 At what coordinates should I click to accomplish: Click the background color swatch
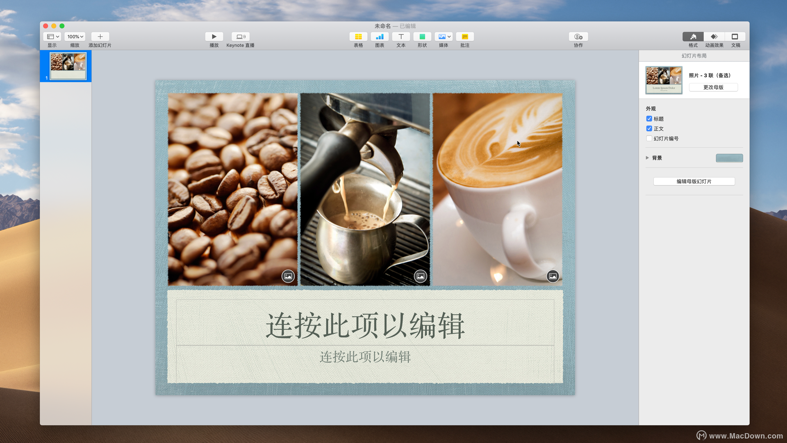tap(729, 158)
